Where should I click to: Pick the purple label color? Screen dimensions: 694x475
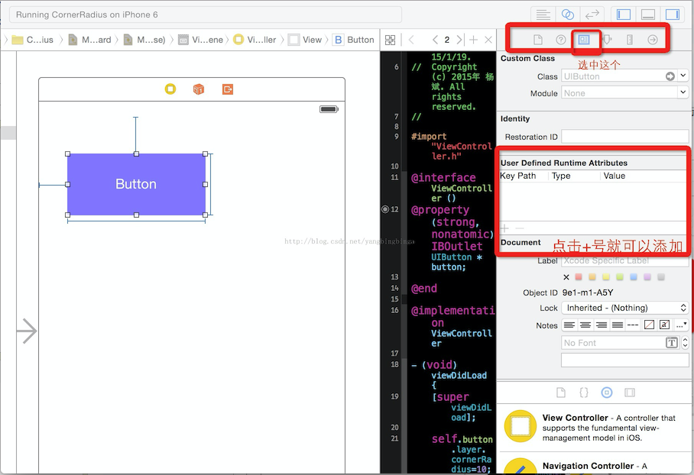pyautogui.click(x=647, y=277)
